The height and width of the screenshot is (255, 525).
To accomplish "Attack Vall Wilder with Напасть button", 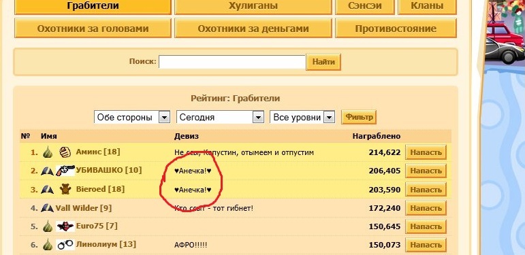I will pyautogui.click(x=426, y=208).
